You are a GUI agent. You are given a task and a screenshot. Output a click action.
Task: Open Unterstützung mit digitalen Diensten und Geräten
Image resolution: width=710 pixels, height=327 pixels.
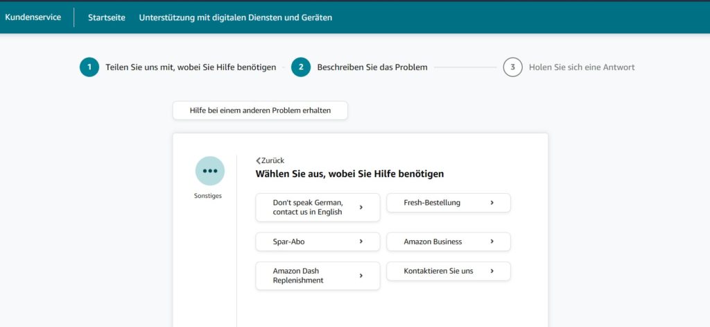(x=236, y=17)
